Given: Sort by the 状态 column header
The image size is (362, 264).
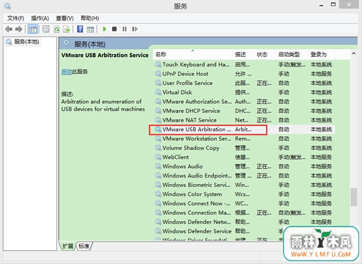Looking at the screenshot, I should [x=264, y=54].
